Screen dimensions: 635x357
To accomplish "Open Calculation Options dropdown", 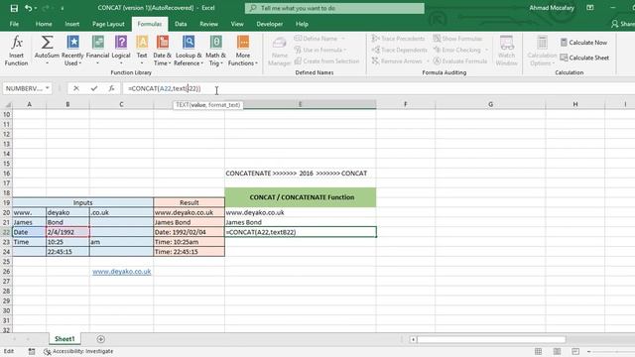I will click(542, 51).
